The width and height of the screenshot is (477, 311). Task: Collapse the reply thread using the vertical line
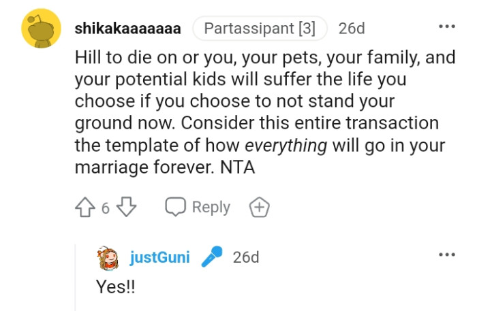tap(76, 279)
